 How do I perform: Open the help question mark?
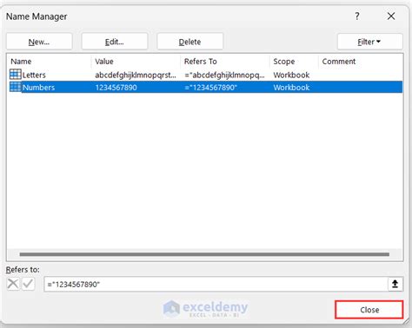click(x=357, y=16)
